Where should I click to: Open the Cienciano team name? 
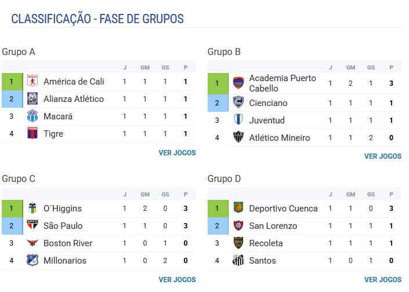point(269,103)
